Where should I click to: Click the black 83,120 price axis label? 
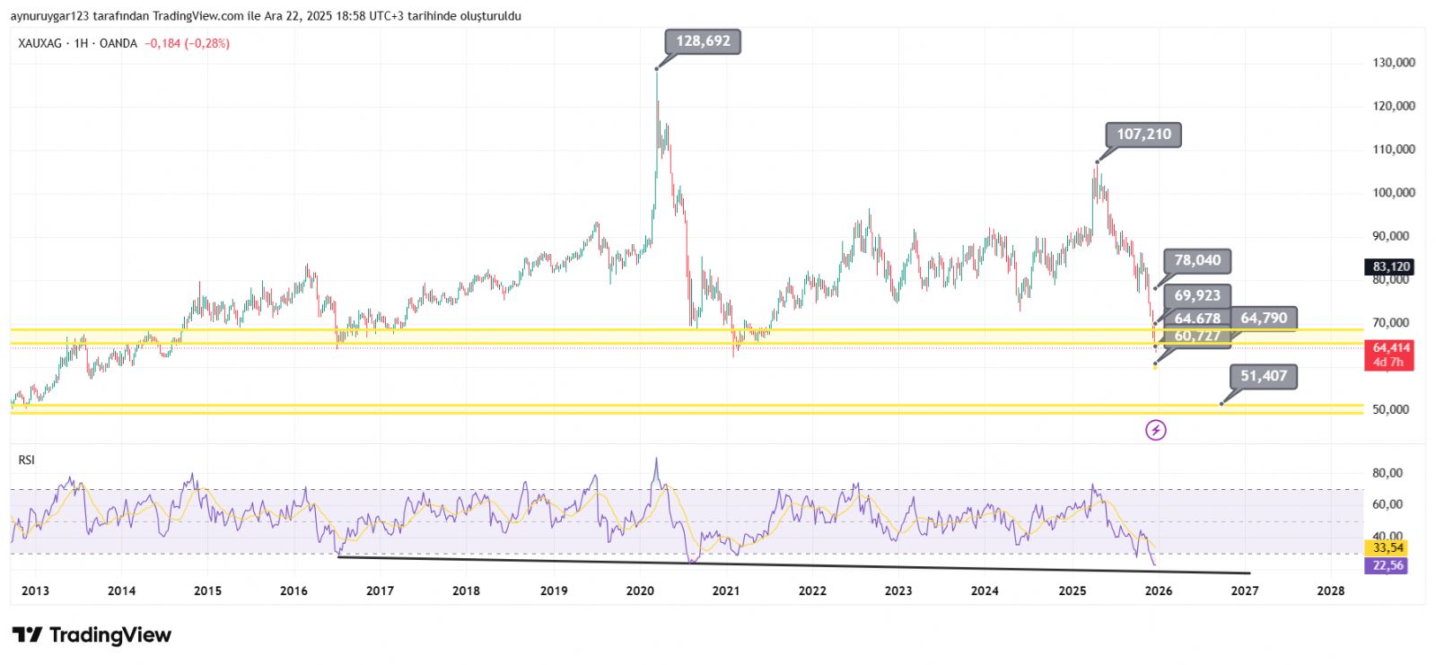(1390, 267)
